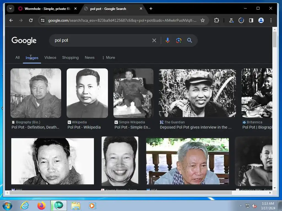Click the vertical scrollbar thumb
Screen dimensions: 282x211
point(275,40)
